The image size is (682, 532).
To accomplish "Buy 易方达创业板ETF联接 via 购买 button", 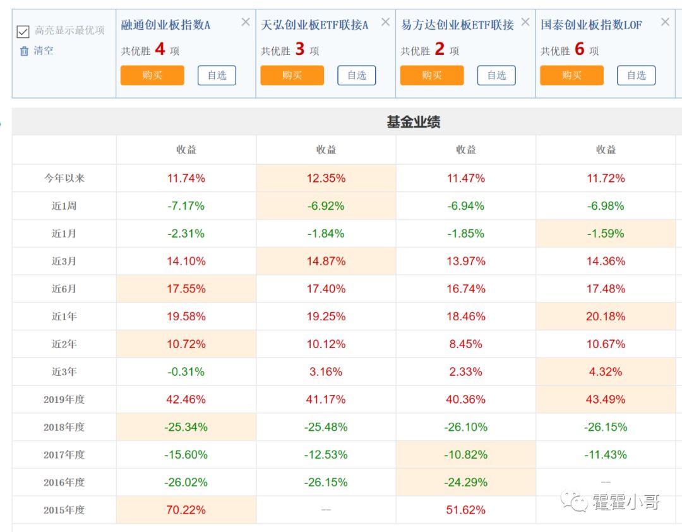I will coord(432,75).
